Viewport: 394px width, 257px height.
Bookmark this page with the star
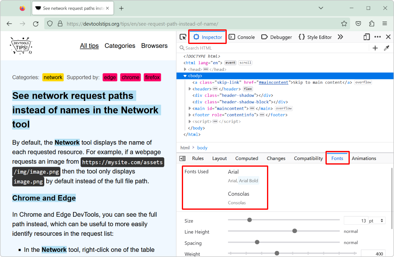(x=344, y=24)
